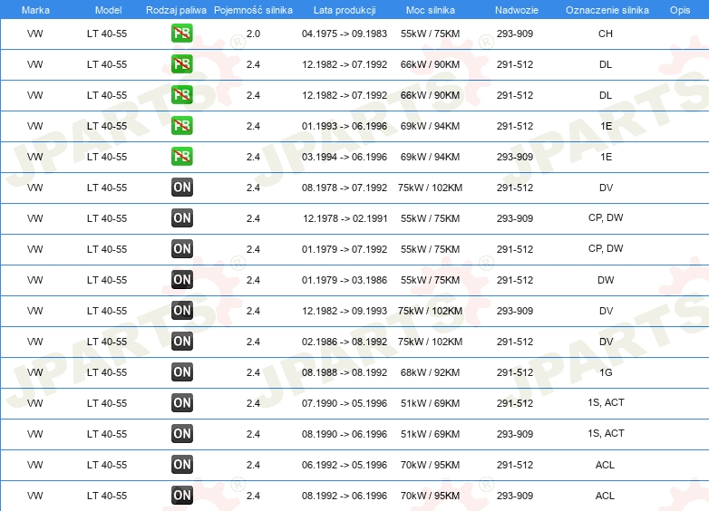Click the Pojemność silnika column header
The height and width of the screenshot is (511, 709).
tap(253, 10)
